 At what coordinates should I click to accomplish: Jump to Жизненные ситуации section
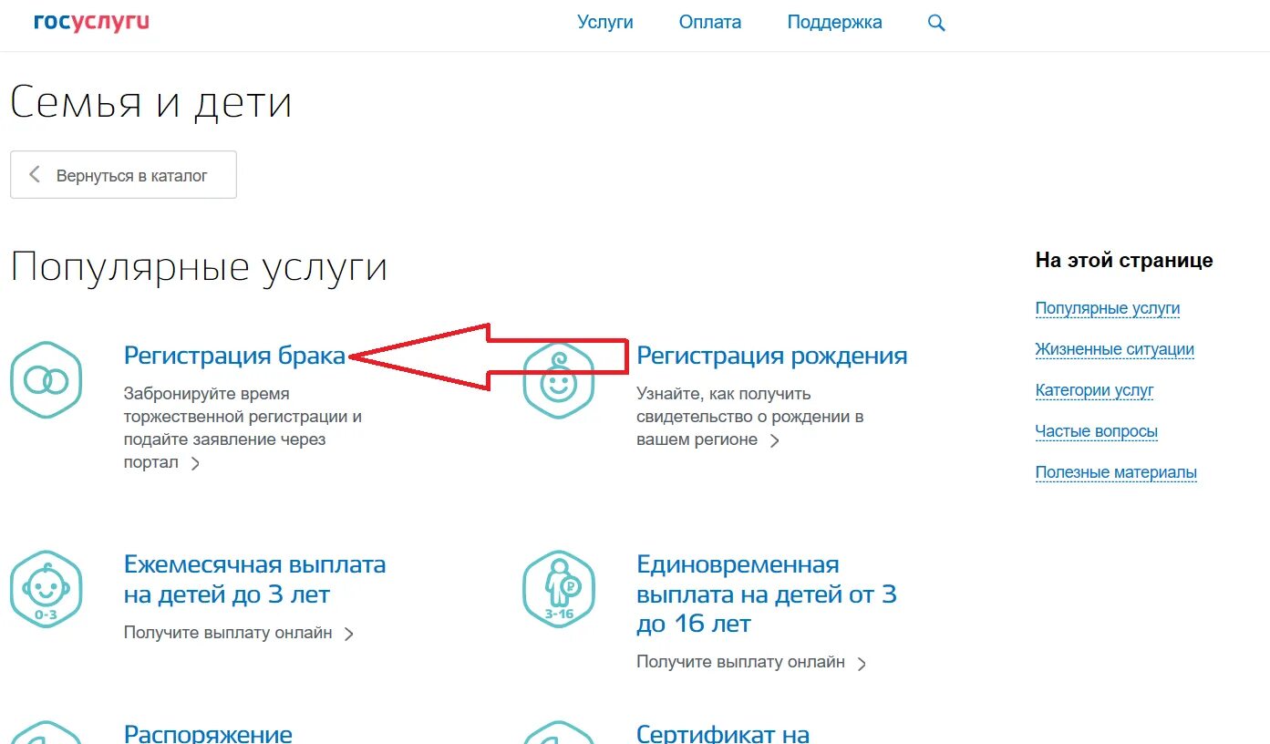pyautogui.click(x=1115, y=349)
